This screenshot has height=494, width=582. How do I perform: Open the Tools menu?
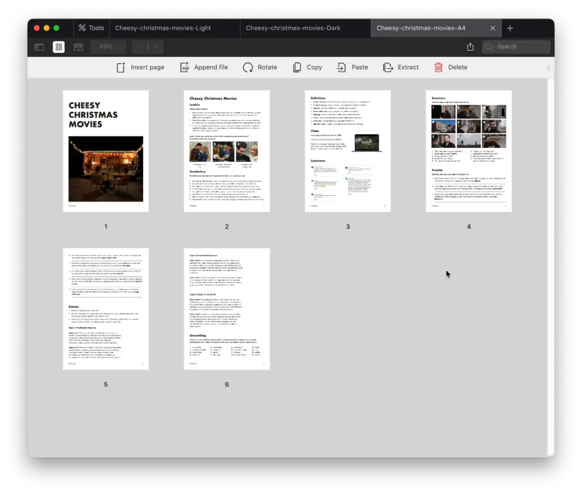click(x=91, y=28)
